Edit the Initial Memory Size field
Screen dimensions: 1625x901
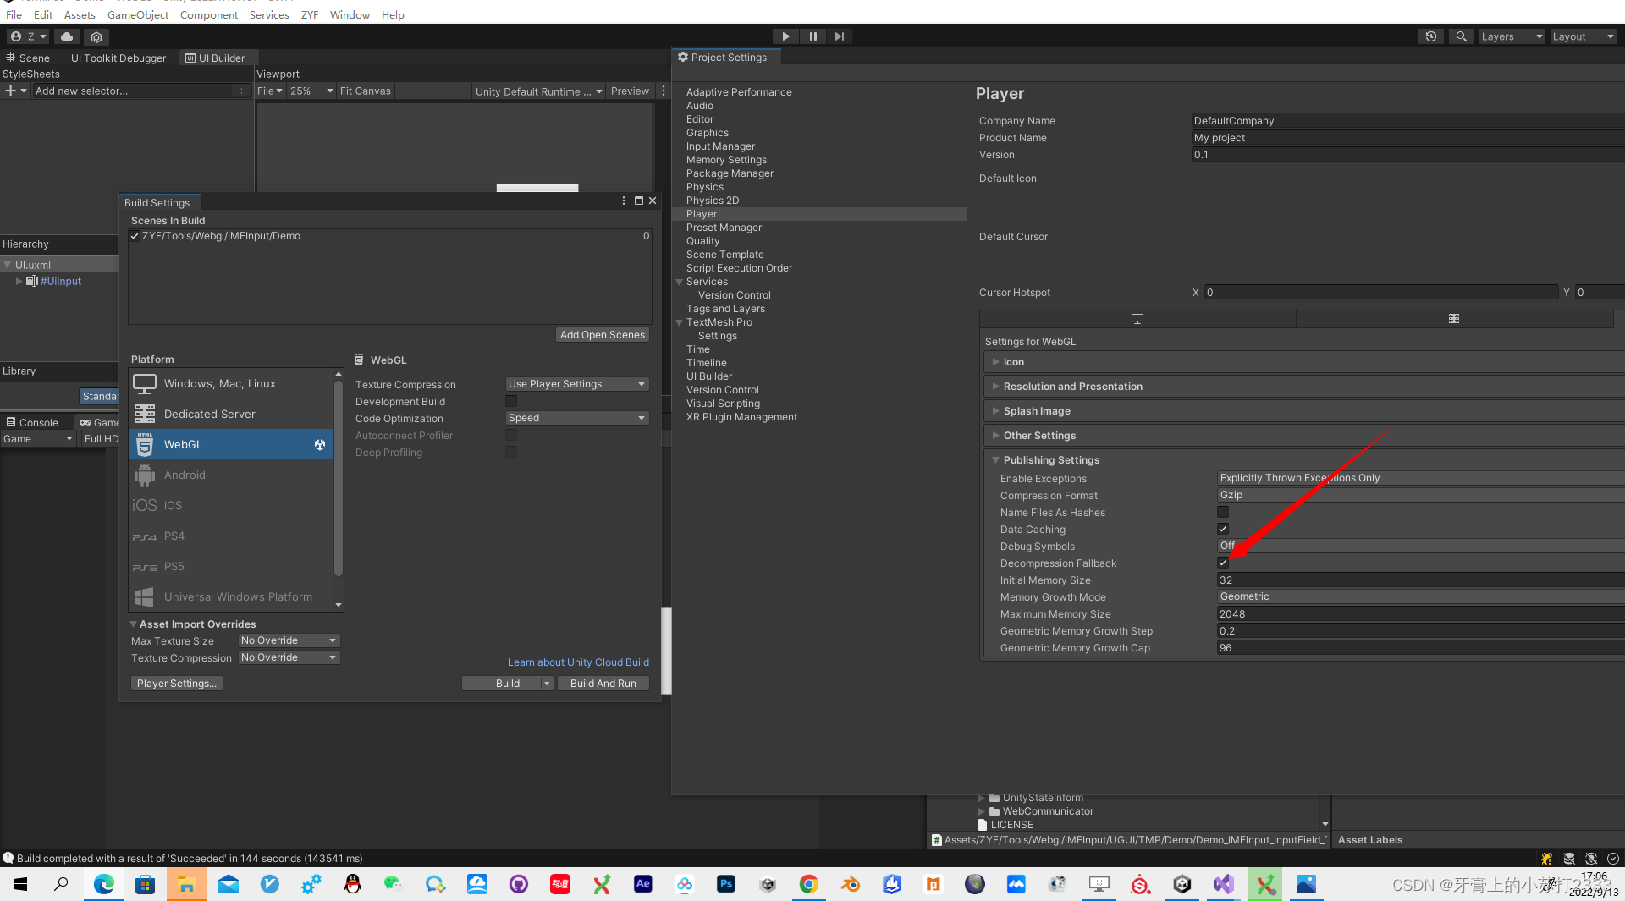[x=1420, y=580]
